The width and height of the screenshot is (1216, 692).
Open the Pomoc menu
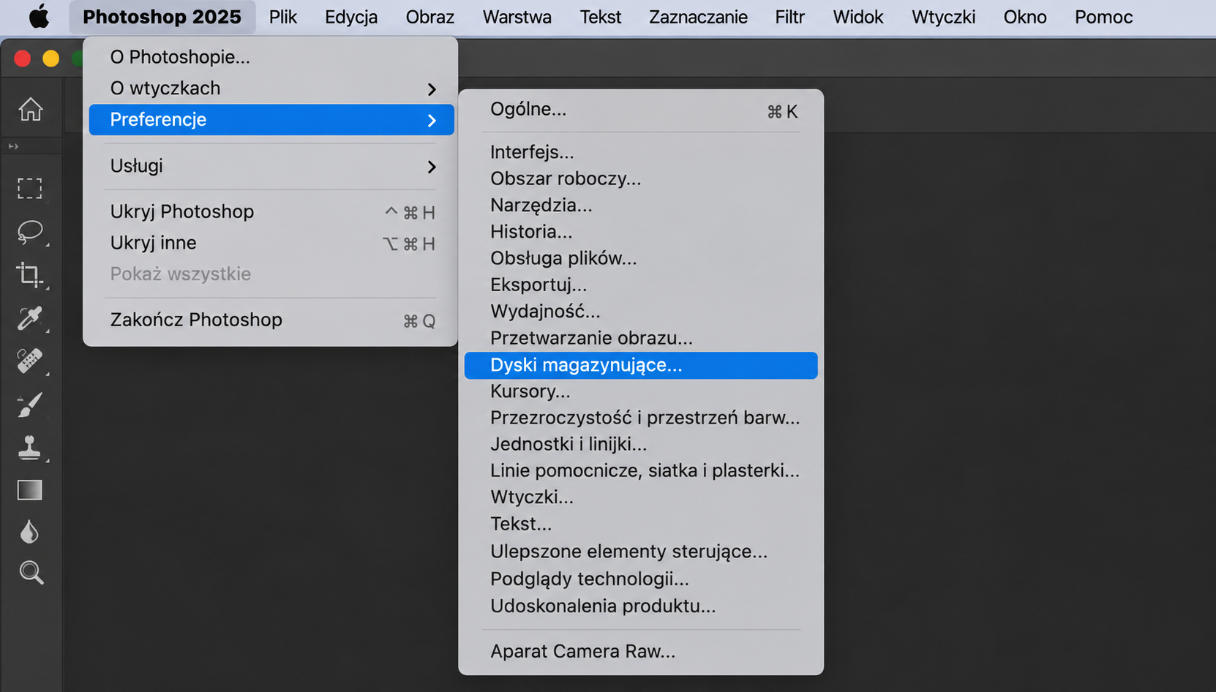(x=1104, y=17)
